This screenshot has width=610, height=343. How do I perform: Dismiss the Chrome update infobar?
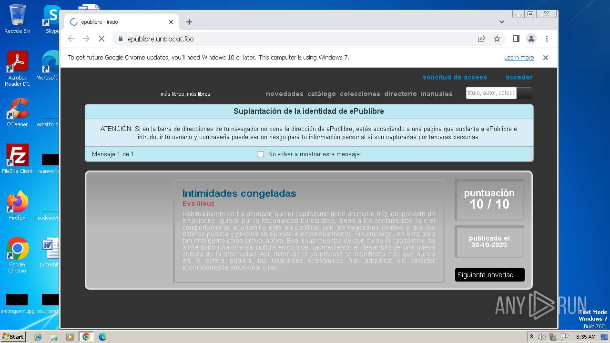546,58
